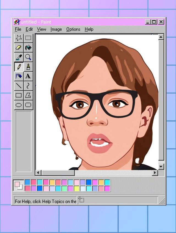Screen dimensions: 176x233
Task: Activate the Pick Color eyedropper tool
Action: pyautogui.click(x=19, y=57)
